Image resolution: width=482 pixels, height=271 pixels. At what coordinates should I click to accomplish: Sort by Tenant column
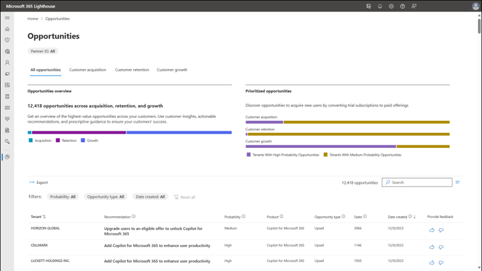[38, 217]
